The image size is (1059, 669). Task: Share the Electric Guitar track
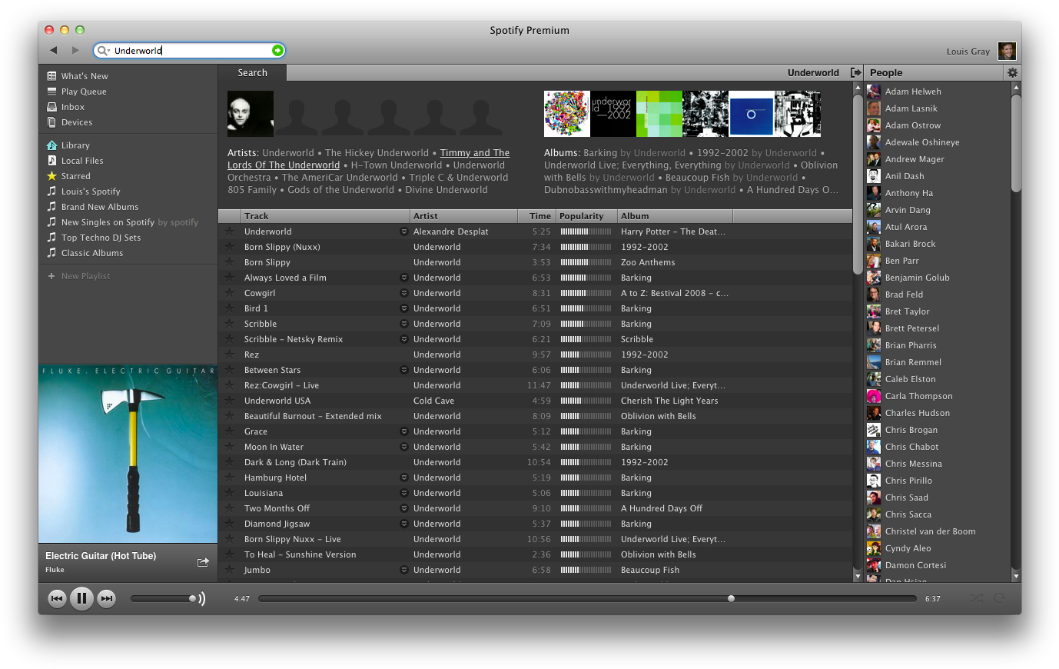(x=203, y=562)
